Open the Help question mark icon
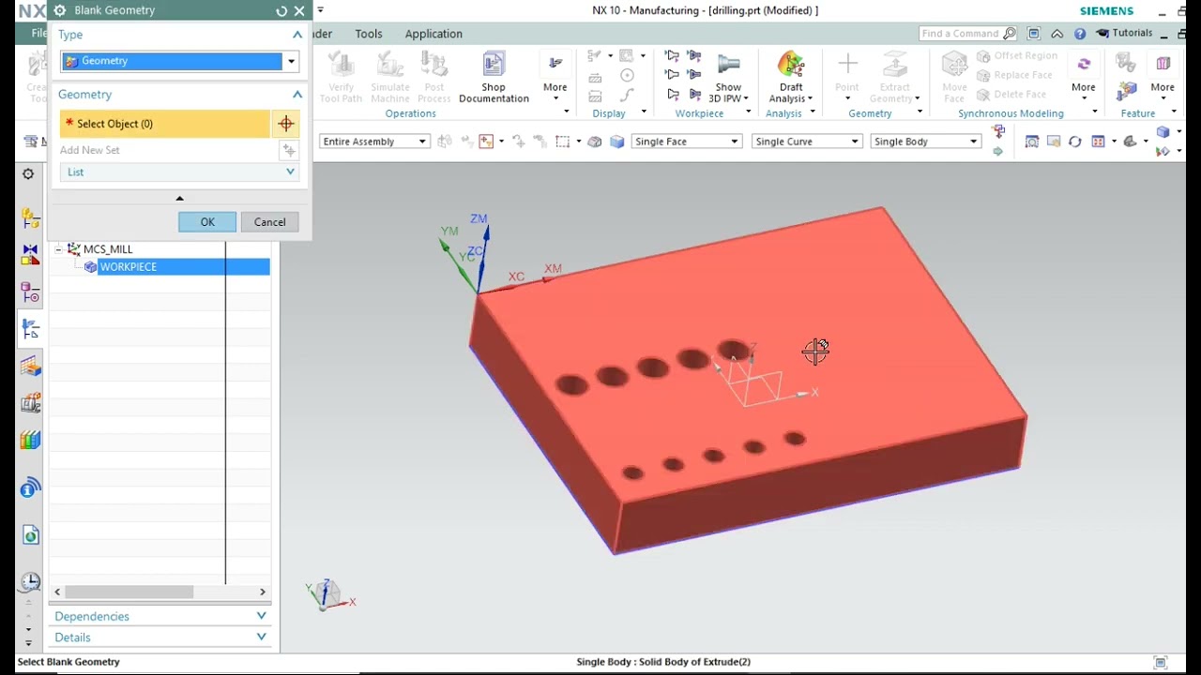The width and height of the screenshot is (1201, 675). click(1080, 34)
